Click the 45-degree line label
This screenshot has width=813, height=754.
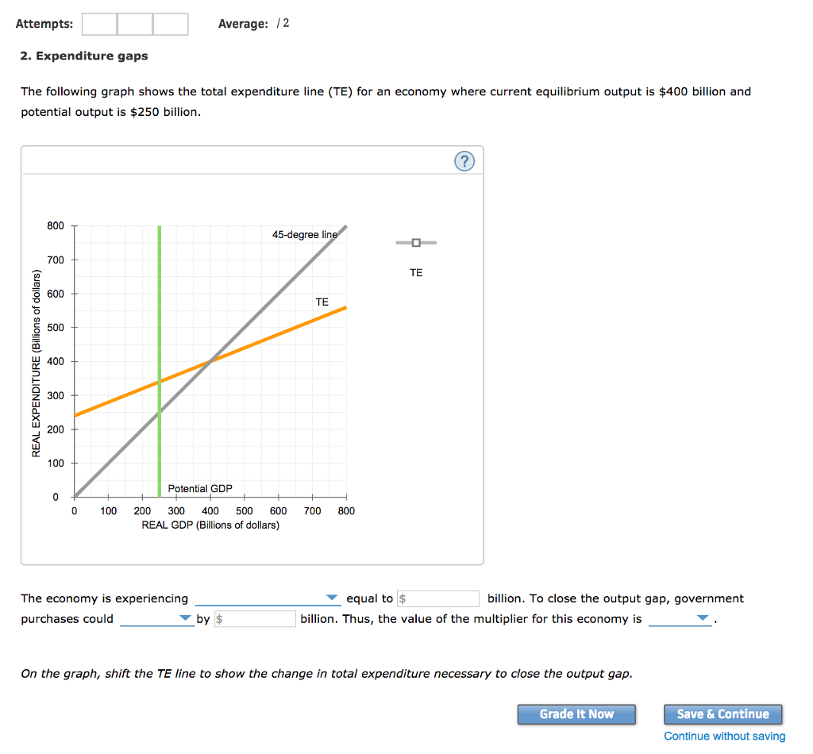pos(304,234)
